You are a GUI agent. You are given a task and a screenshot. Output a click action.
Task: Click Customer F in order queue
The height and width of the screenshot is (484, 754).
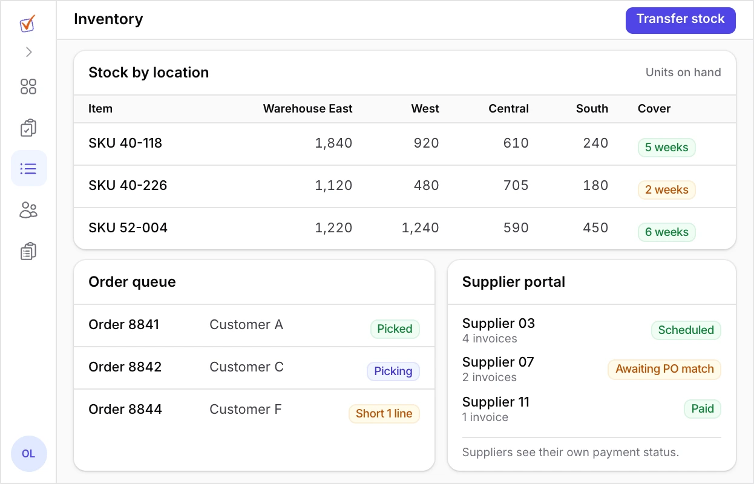click(x=246, y=410)
